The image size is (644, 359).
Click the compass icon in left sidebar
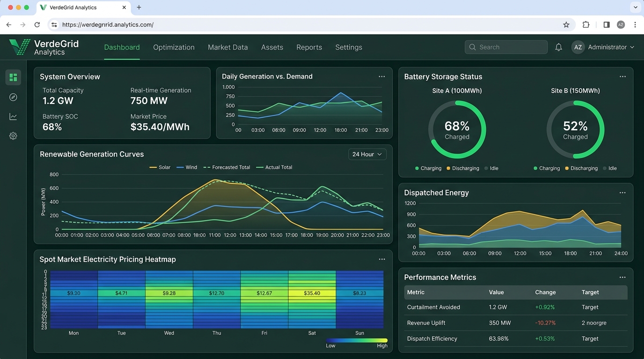point(13,97)
